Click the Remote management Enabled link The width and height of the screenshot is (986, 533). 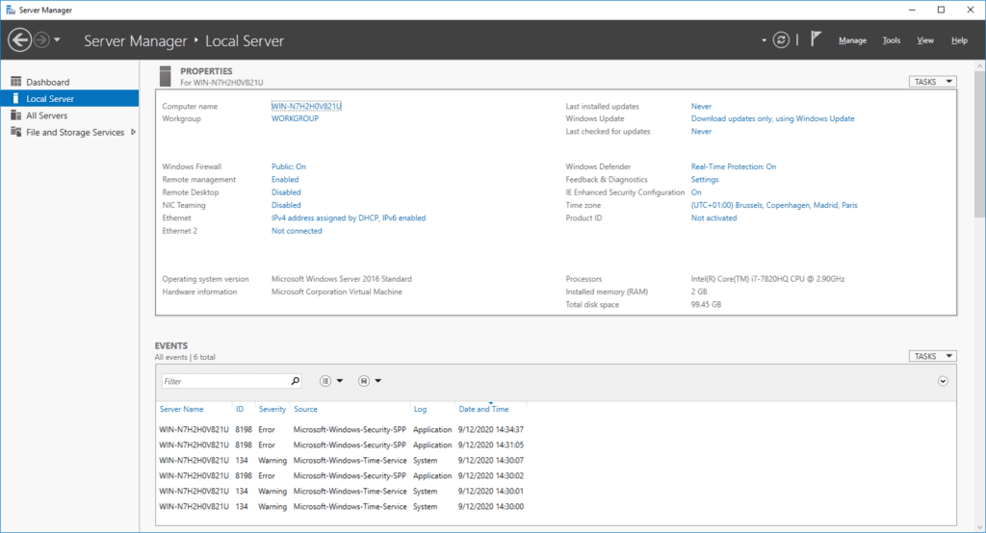(285, 180)
